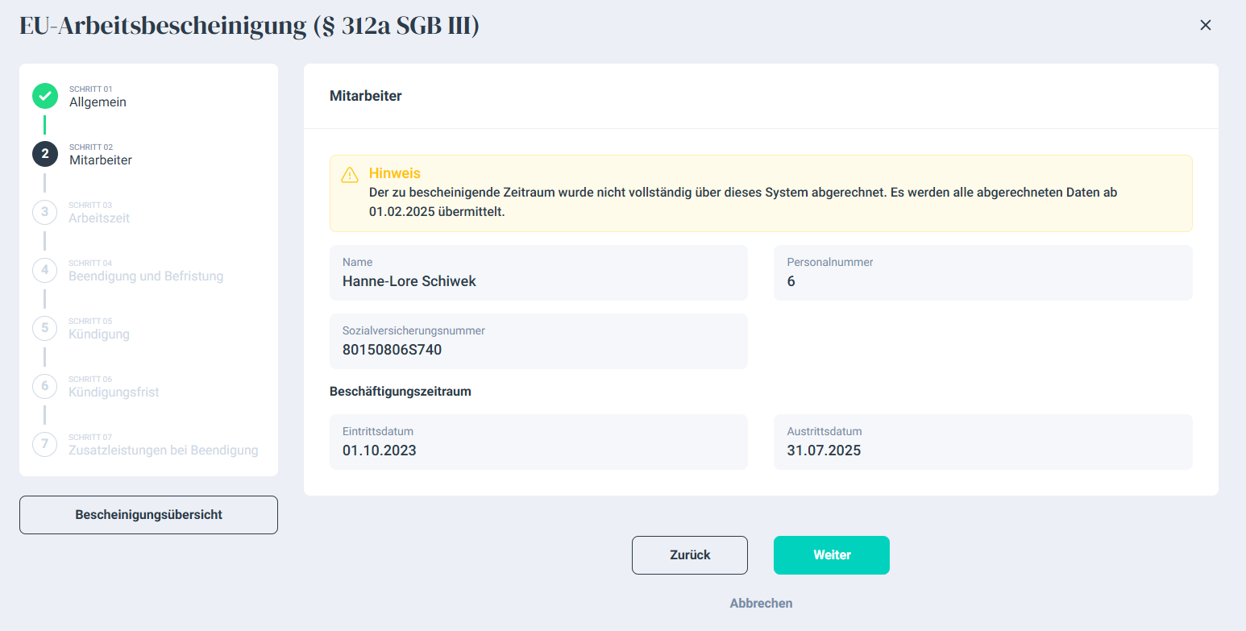Viewport: 1246px width, 631px height.
Task: Click the step 2 circle icon
Action: 45,154
